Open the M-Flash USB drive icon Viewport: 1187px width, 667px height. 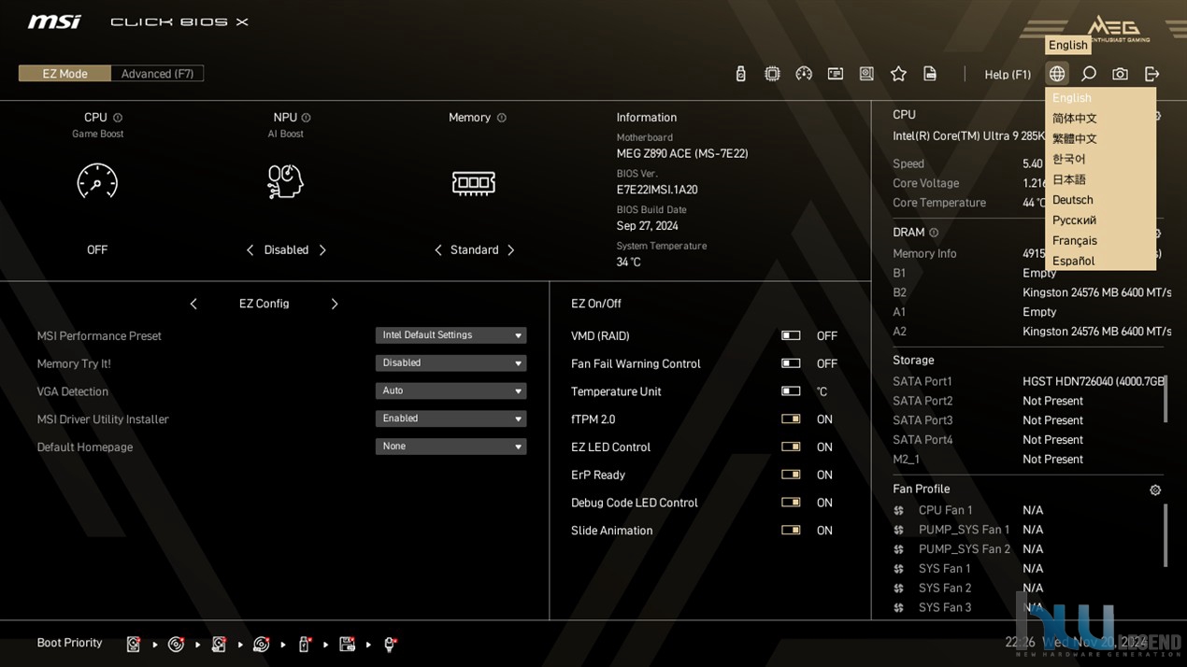(740, 74)
